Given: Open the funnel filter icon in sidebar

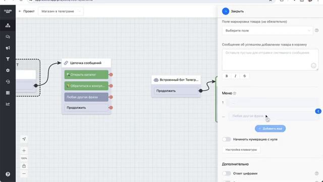Looking at the screenshot, I should 8,59.
